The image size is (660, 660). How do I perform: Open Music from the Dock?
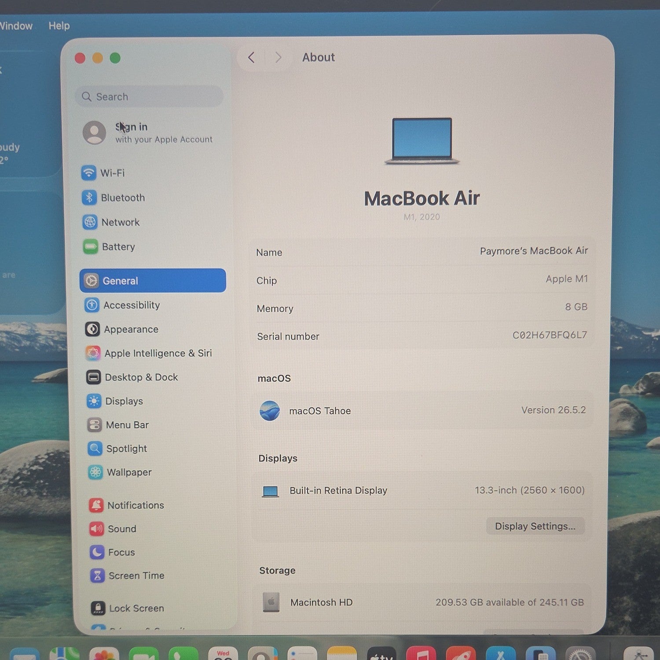(421, 654)
